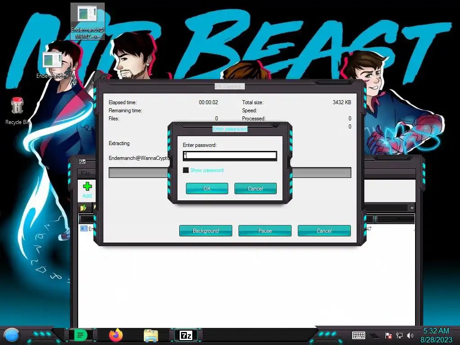Open the Start orb button

point(12,336)
